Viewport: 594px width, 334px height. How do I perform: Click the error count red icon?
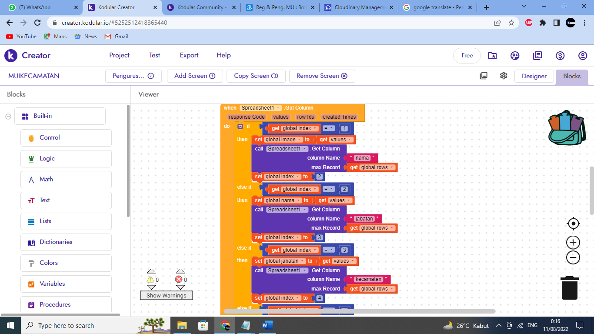point(179,280)
